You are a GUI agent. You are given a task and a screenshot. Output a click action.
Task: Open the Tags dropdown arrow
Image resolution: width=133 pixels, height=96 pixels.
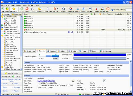[x=105, y=81]
